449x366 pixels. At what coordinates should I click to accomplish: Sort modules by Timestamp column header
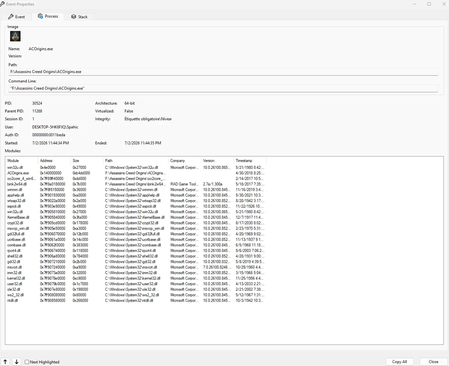pos(250,161)
